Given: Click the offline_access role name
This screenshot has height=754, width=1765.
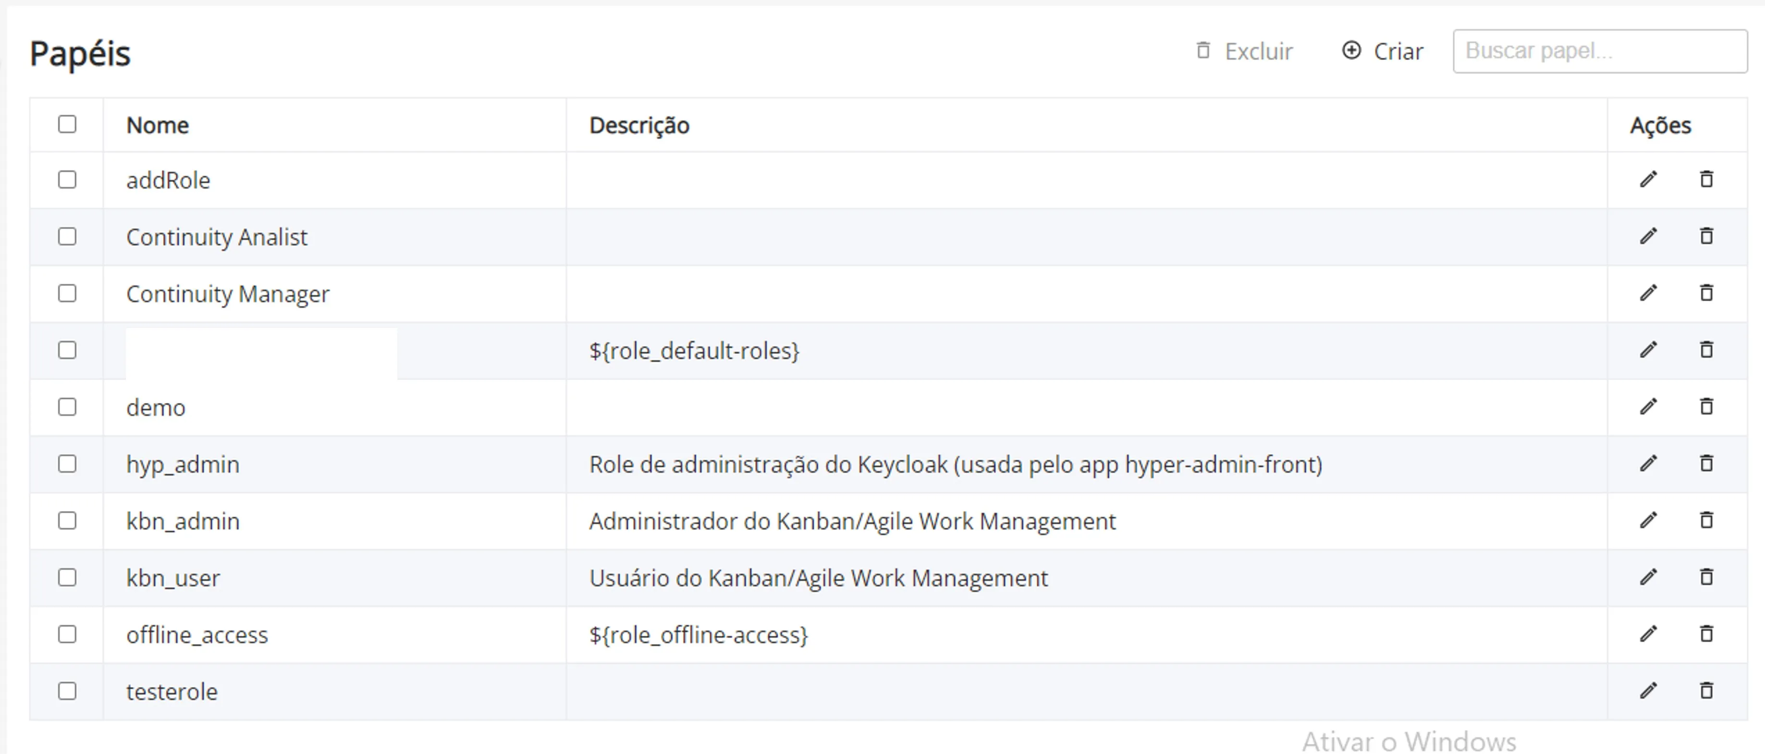Looking at the screenshot, I should click(197, 635).
